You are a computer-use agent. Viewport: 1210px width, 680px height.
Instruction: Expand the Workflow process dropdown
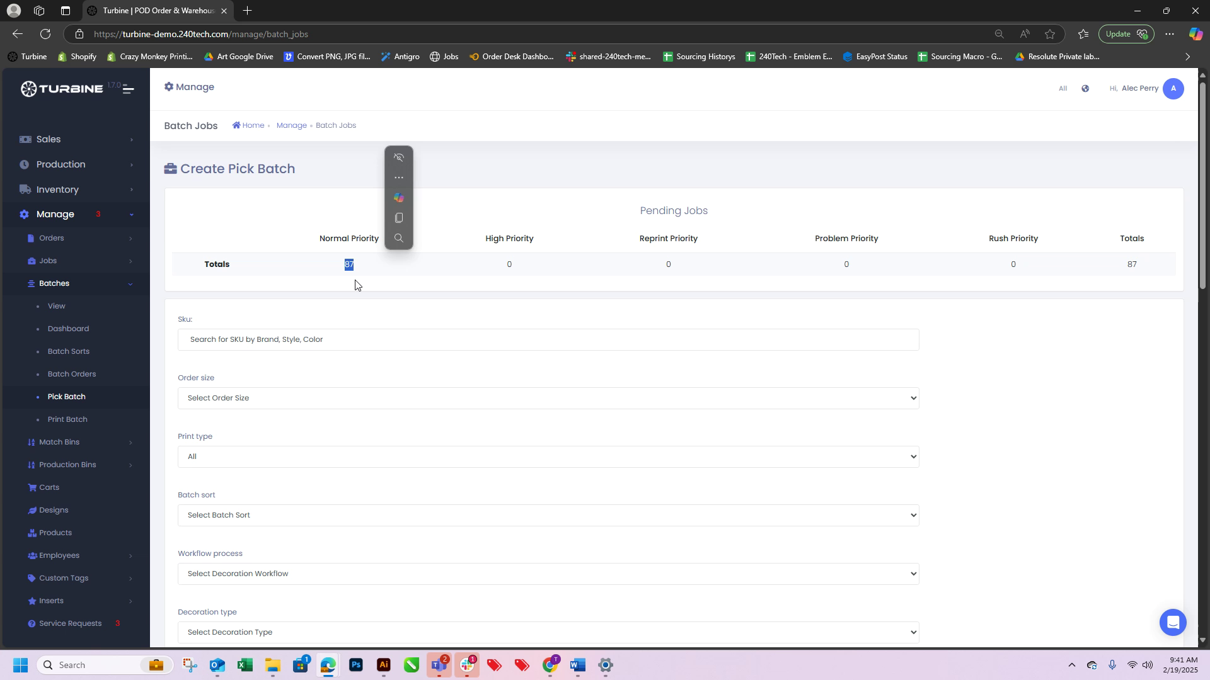[x=548, y=574]
